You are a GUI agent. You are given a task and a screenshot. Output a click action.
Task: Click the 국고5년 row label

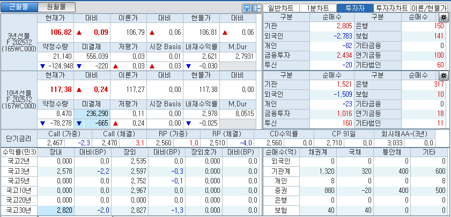pyautogui.click(x=19, y=181)
